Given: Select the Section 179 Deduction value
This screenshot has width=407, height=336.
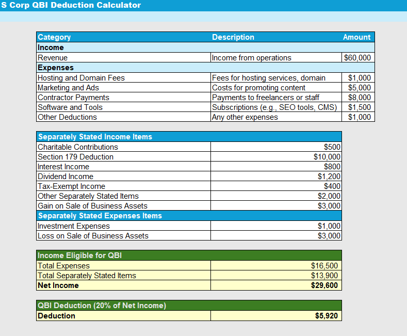Looking at the screenshot, I should 276,157.
